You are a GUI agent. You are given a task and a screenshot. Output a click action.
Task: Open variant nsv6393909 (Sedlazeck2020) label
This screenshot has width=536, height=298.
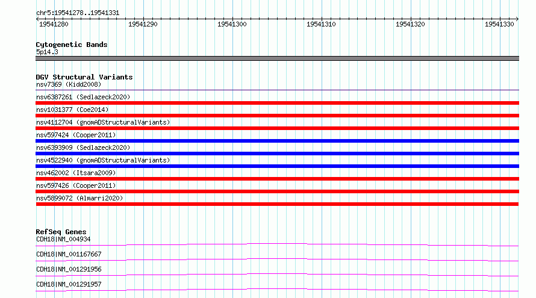(83, 147)
